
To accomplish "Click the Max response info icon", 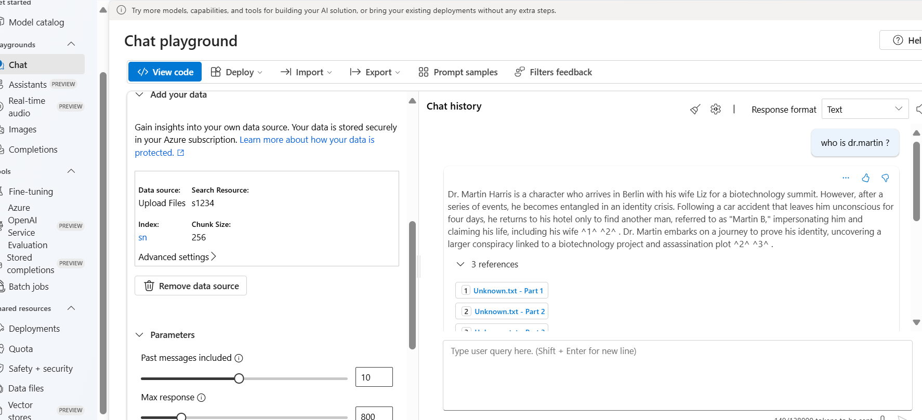I will (202, 398).
